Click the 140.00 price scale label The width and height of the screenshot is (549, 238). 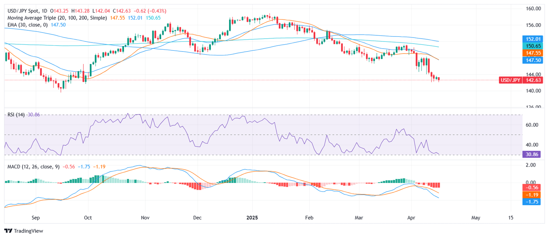[533, 91]
